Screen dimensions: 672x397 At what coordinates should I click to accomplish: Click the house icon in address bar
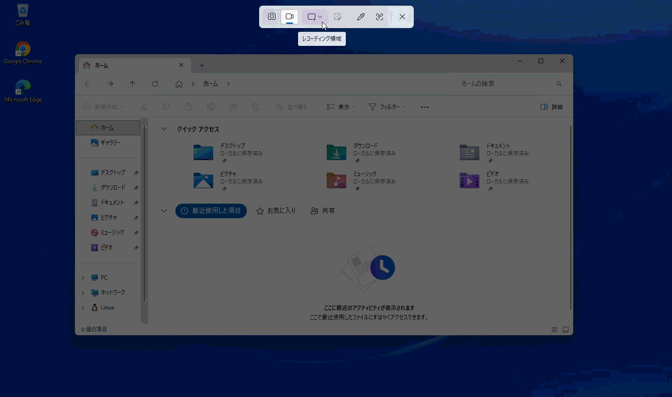click(179, 84)
